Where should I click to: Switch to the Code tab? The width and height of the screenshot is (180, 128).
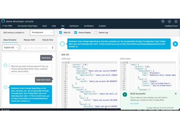pyautogui.click(x=54, y=26)
